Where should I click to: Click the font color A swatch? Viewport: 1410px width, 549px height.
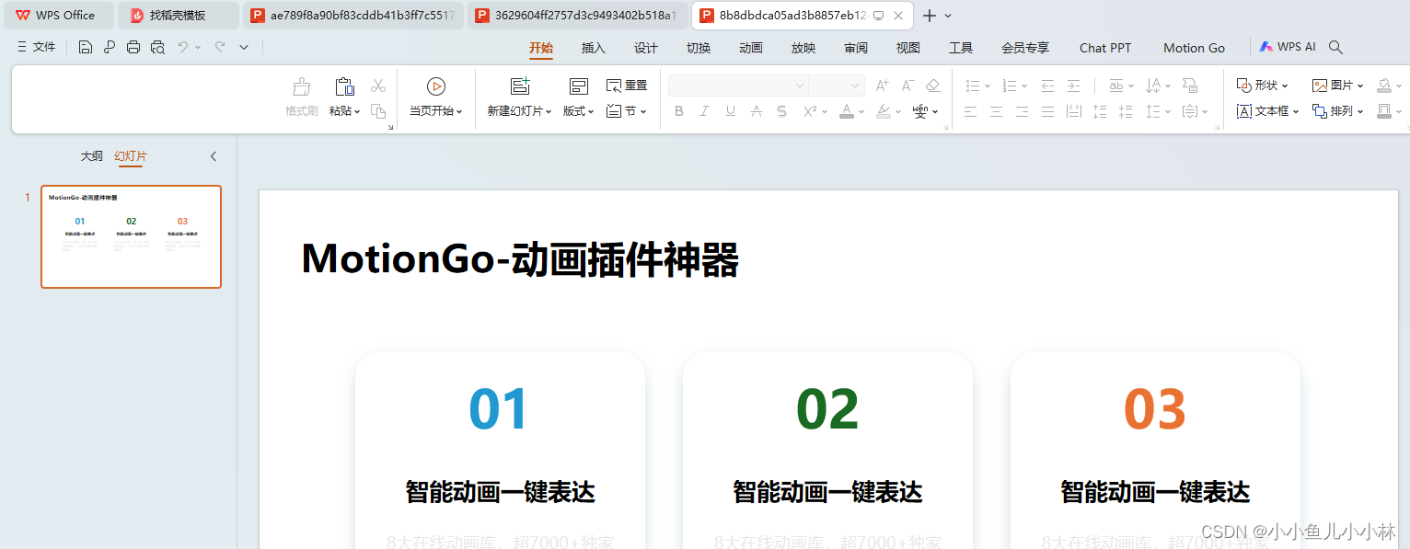[x=847, y=111]
